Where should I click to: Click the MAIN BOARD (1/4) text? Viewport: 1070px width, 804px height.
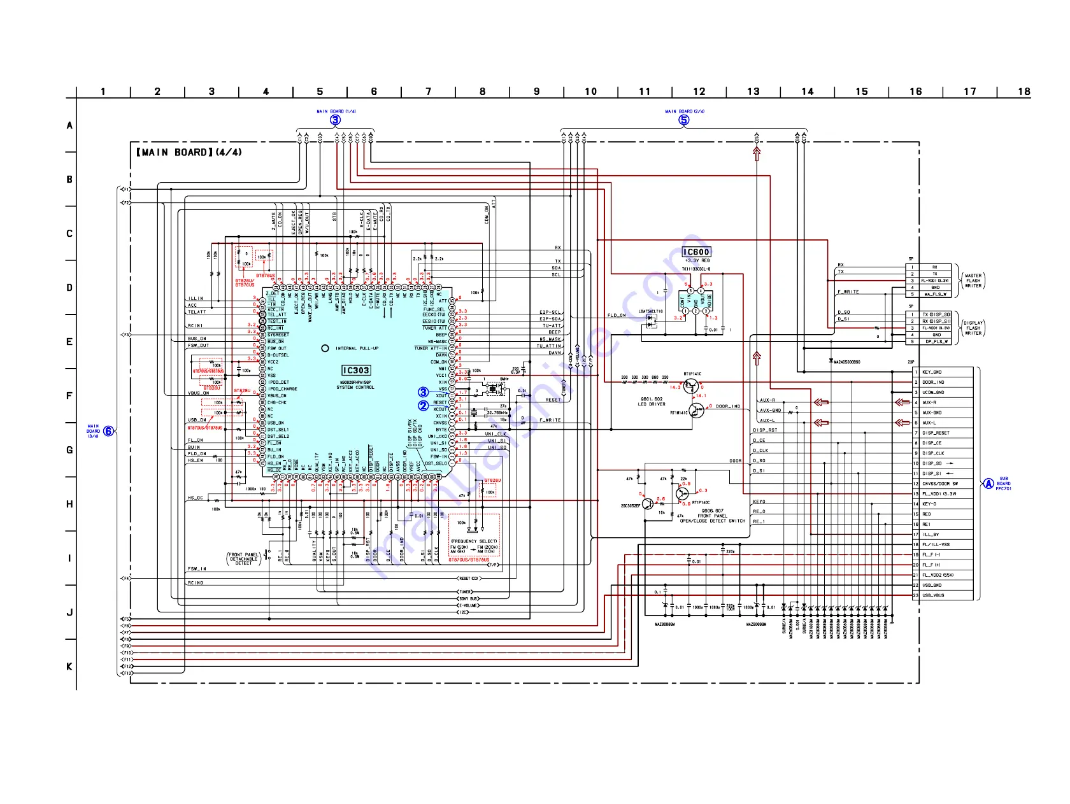point(336,111)
